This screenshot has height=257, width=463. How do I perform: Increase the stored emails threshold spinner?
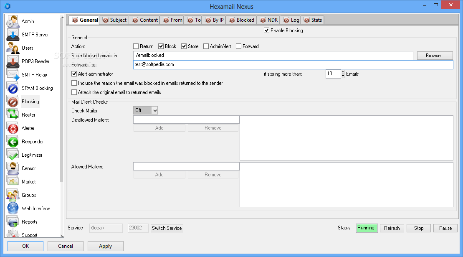[343, 72]
